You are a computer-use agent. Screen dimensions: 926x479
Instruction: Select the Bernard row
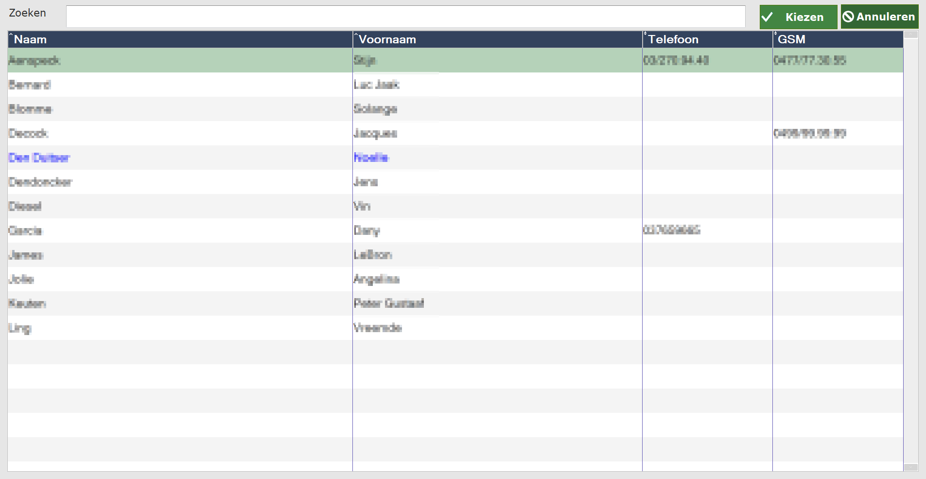455,85
